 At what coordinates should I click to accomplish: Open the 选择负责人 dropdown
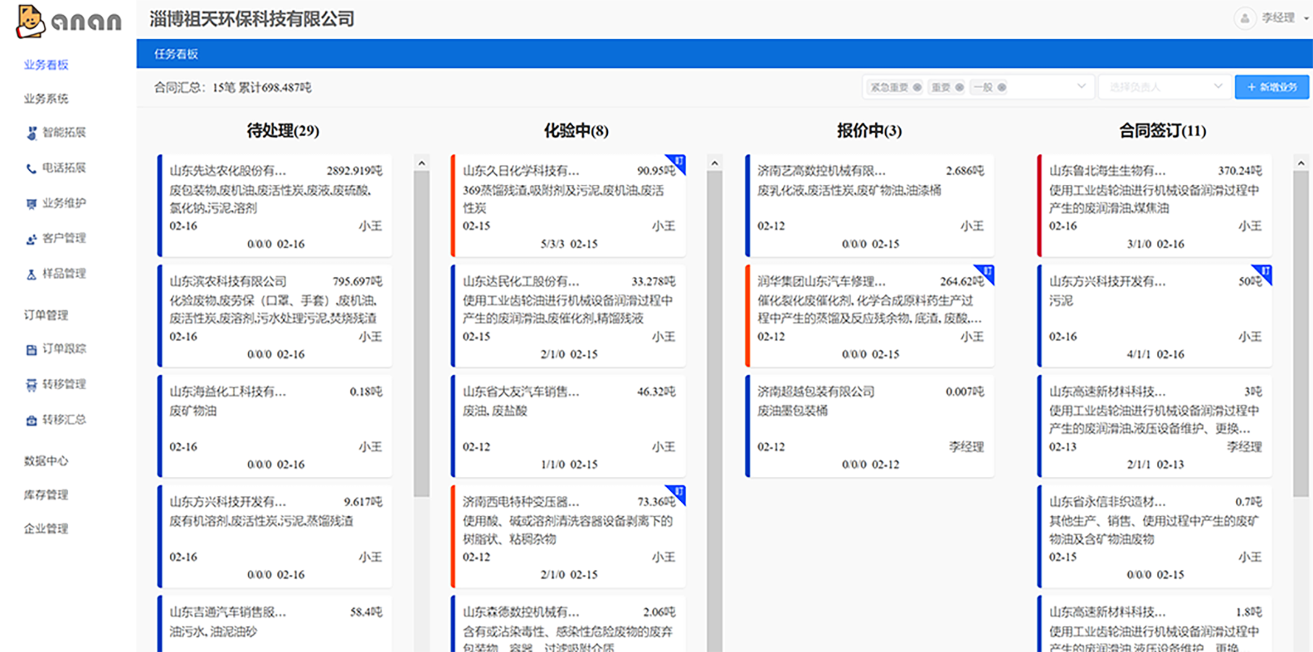pyautogui.click(x=1164, y=87)
